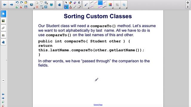This screenshot has width=191, height=107.
Task: Choose the black solid pen style
Action: (x=92, y=3)
